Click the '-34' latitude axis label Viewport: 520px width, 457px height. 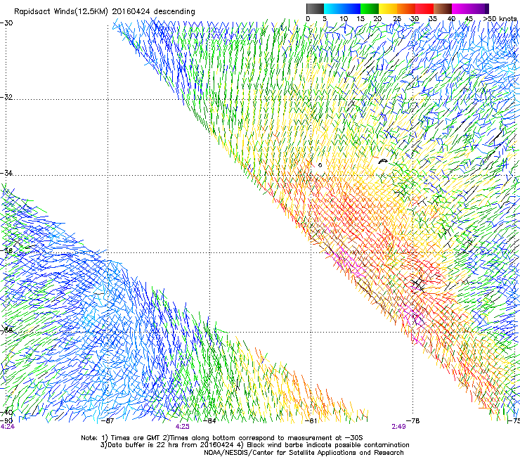click(x=6, y=173)
